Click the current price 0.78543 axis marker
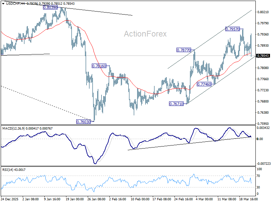 click(263, 56)
